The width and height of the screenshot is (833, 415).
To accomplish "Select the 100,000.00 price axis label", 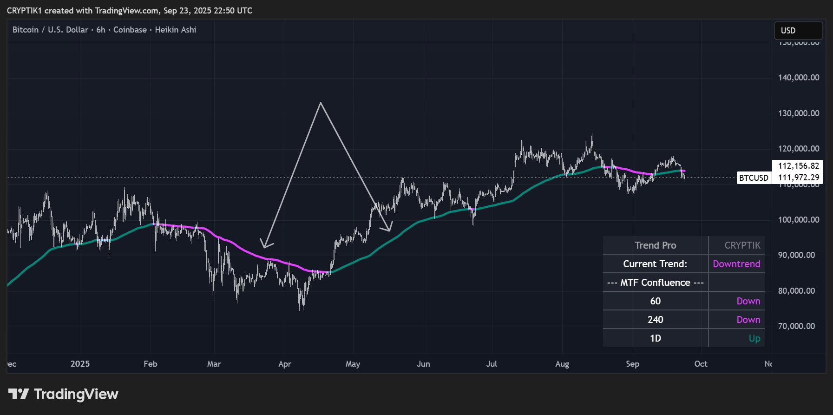I will pos(799,220).
